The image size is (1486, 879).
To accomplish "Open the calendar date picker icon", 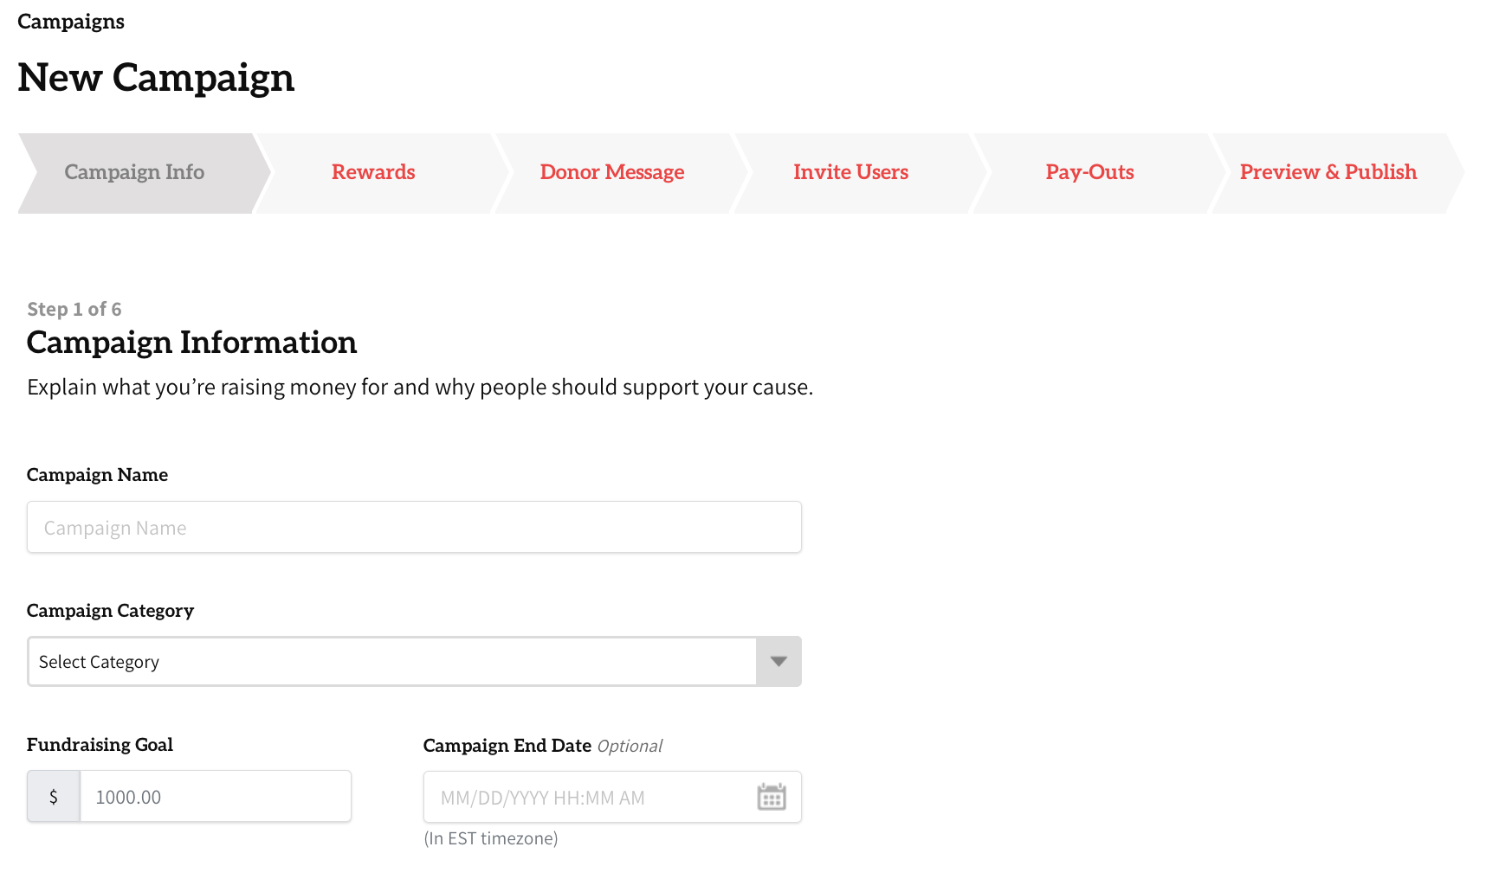I will click(771, 797).
